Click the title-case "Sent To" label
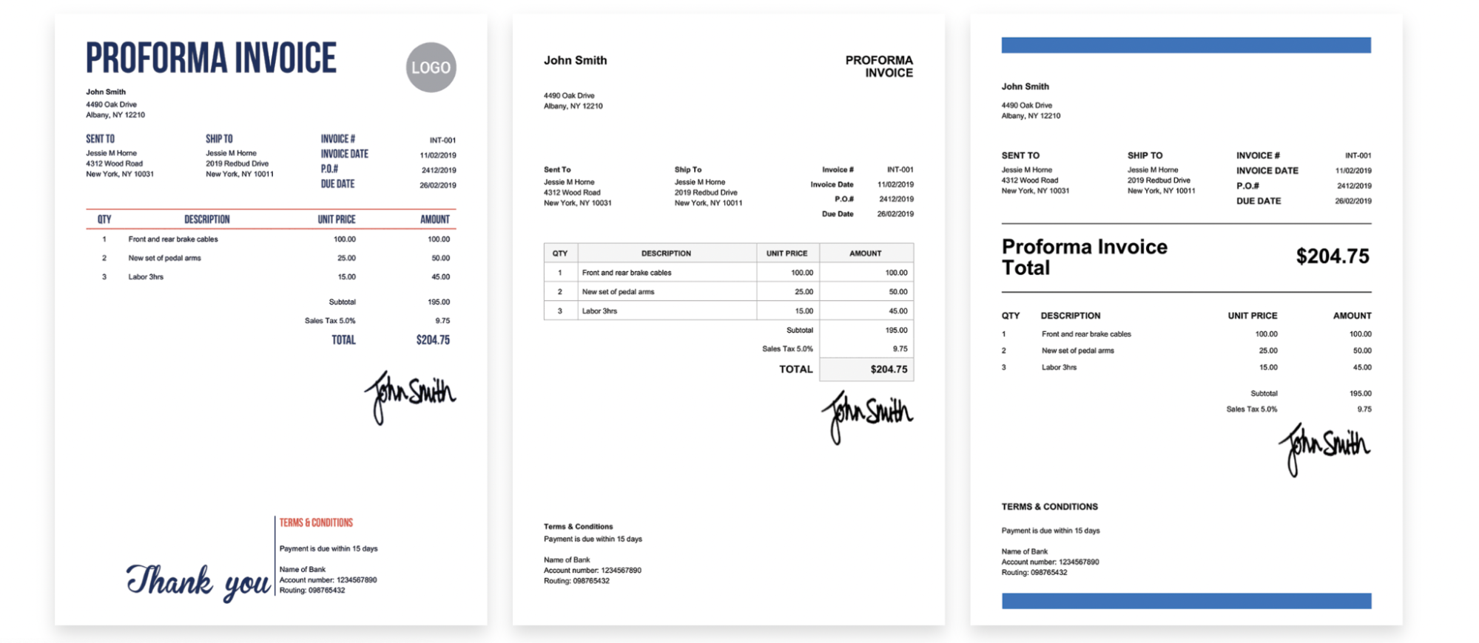Viewport: 1479px width, 643px height. pyautogui.click(x=557, y=169)
